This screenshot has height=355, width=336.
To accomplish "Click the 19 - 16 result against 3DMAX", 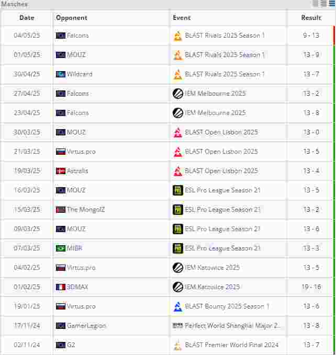I will pos(311,287).
